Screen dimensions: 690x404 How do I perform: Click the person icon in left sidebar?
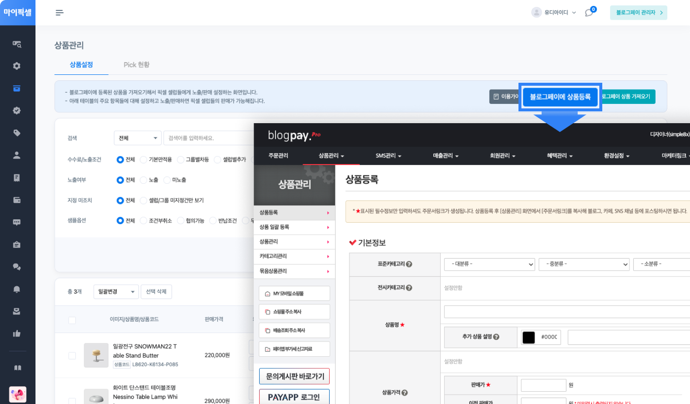coord(17,155)
